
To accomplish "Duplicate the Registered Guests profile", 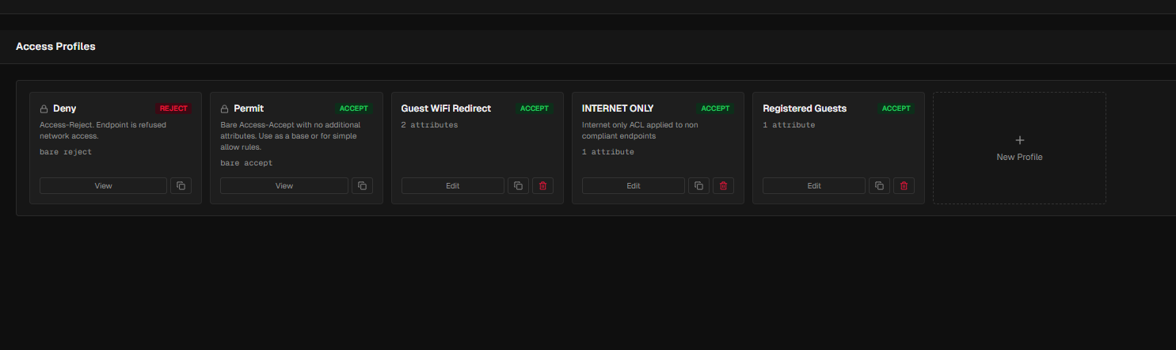I will tap(879, 185).
